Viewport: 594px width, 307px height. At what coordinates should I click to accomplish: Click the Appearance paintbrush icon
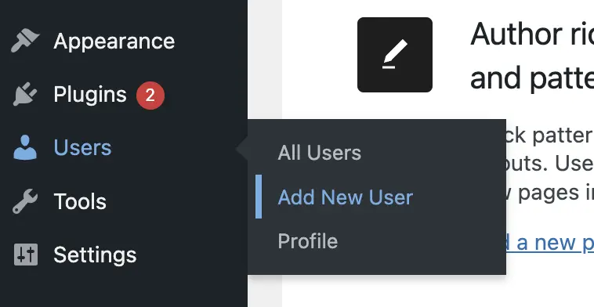point(25,41)
